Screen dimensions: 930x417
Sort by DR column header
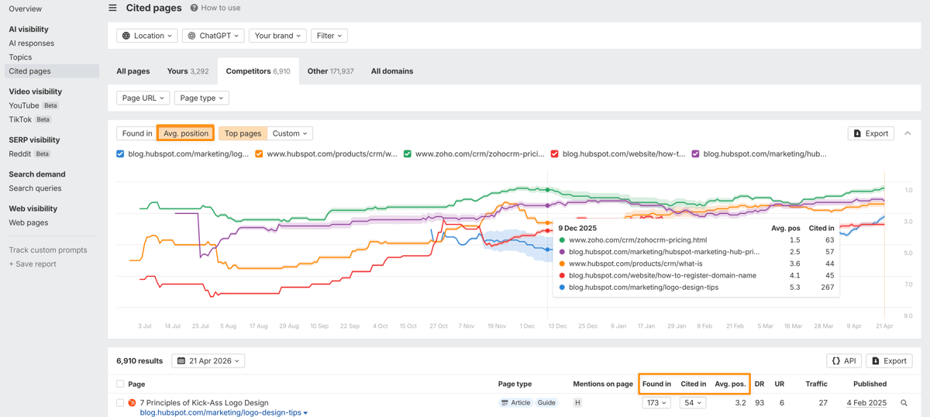coord(759,384)
